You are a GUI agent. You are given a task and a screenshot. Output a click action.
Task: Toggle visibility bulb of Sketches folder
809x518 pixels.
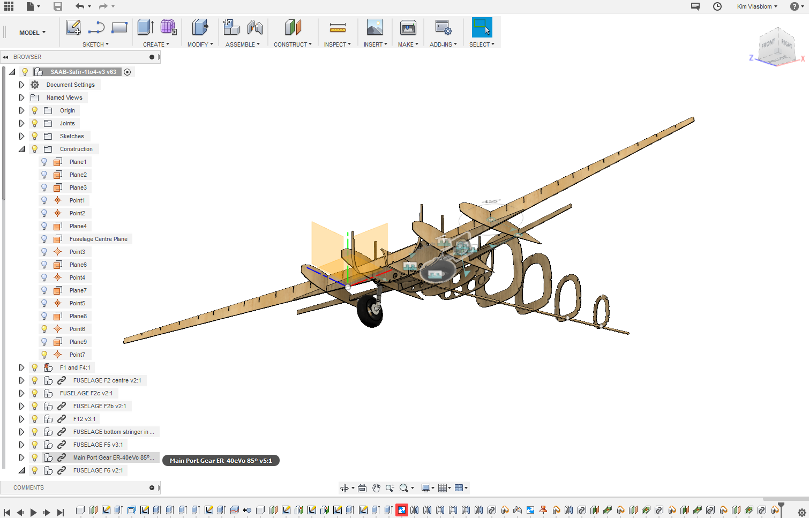(35, 136)
